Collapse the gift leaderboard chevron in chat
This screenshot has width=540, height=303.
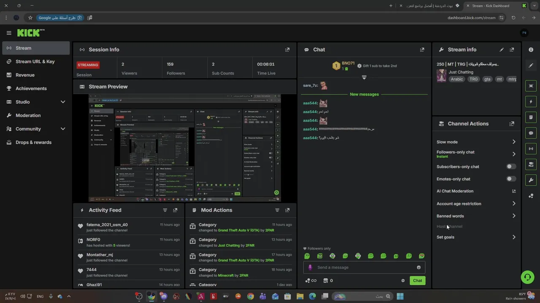364,77
